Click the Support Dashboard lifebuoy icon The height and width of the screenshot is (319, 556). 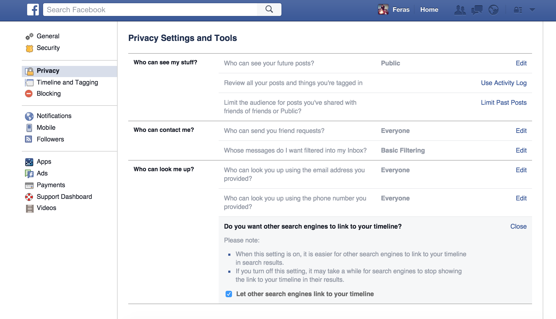[x=29, y=197]
